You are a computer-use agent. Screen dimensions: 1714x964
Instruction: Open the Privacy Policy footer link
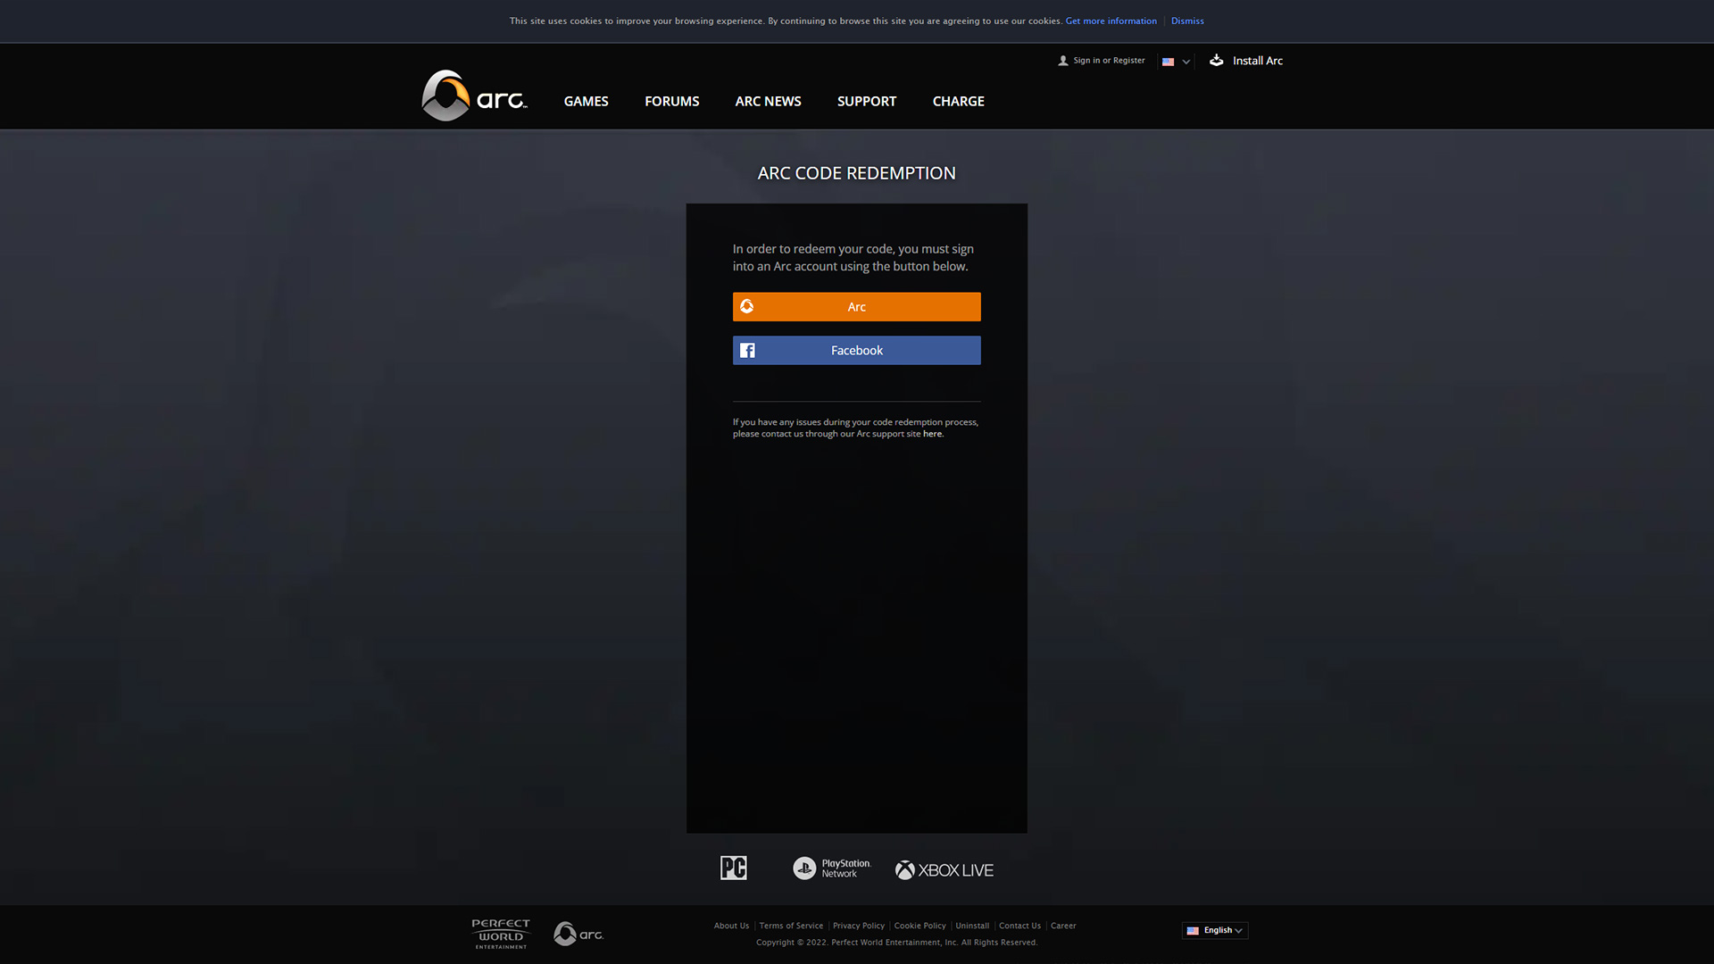point(858,926)
